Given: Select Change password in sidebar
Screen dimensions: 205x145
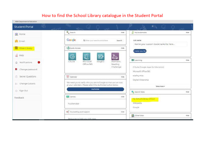Looking at the screenshot, I should tap(28, 69).
